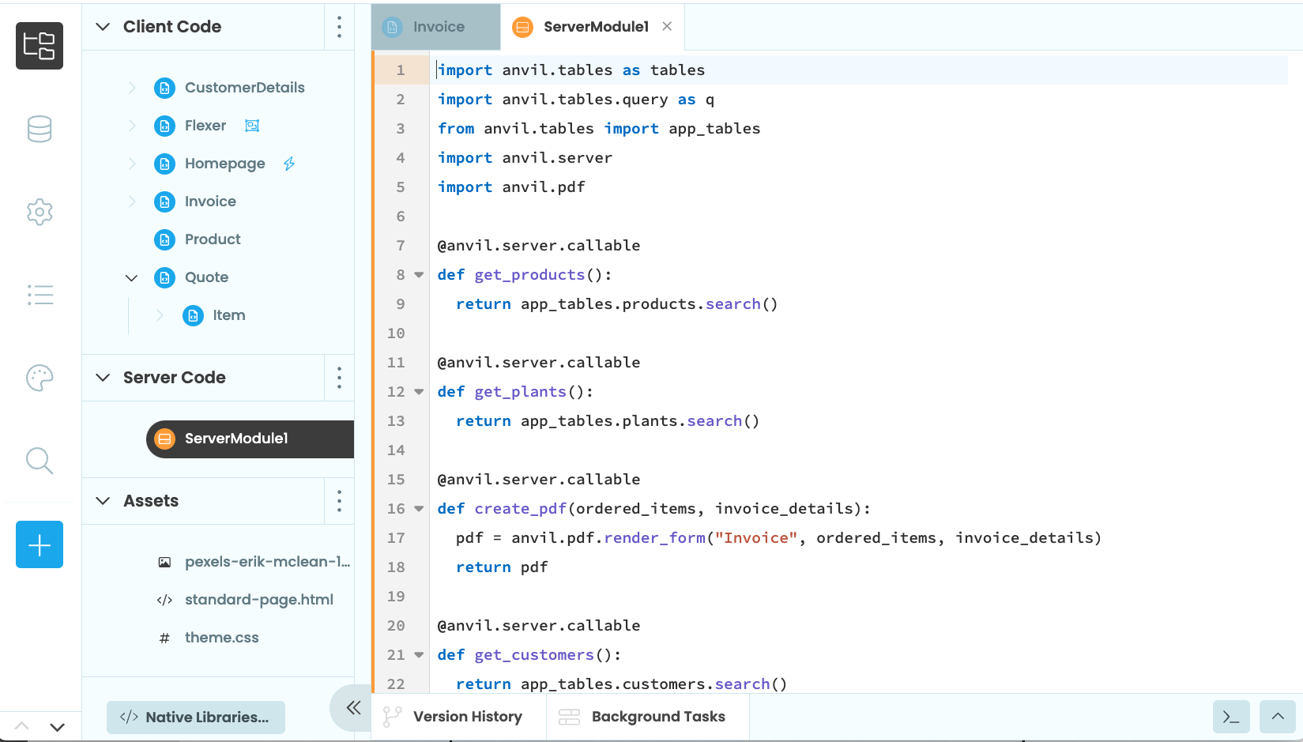Open the search icon in the sidebar
This screenshot has height=742, width=1303.
point(40,461)
